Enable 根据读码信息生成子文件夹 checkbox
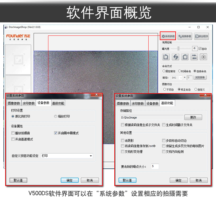The width and height of the screenshot is (216, 199). click(122, 125)
